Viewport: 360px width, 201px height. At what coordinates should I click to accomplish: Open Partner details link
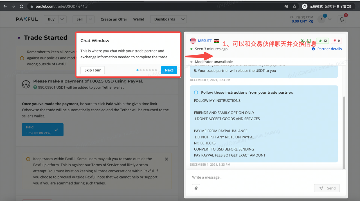[x=330, y=49]
